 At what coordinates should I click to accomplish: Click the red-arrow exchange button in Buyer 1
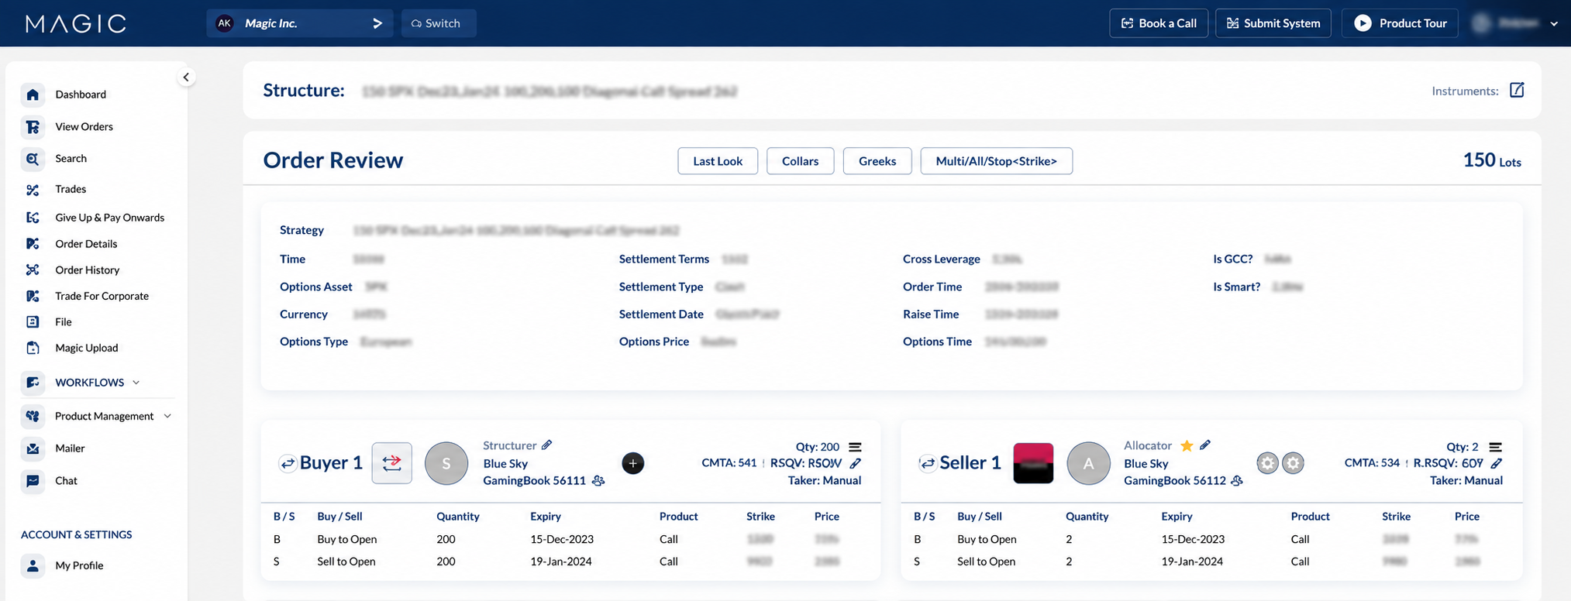coord(391,463)
